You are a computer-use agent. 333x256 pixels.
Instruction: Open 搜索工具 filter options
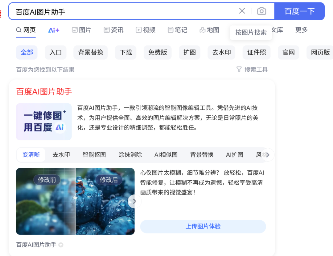point(252,70)
